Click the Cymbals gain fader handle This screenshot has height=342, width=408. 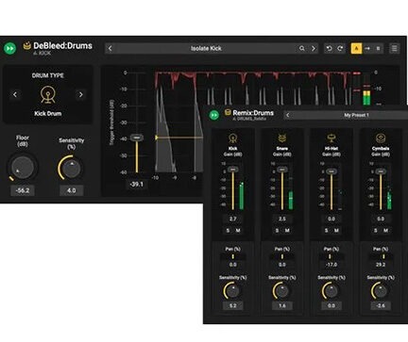pyautogui.click(x=381, y=171)
